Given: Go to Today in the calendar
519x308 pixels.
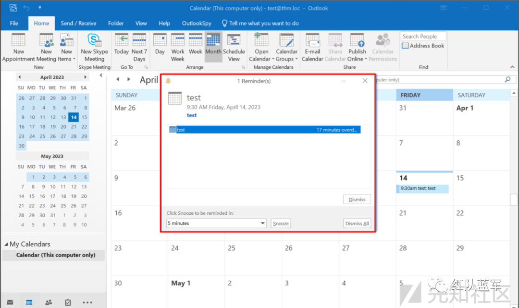Looking at the screenshot, I should [122, 44].
